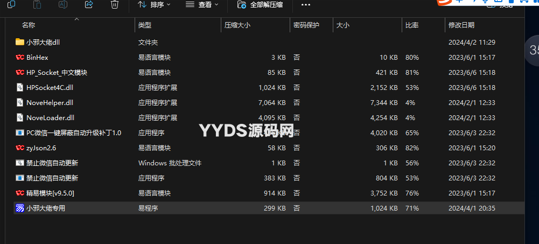Image resolution: width=539 pixels, height=244 pixels.
Task: Open the 查看 view dropdown
Action: tap(202, 4)
